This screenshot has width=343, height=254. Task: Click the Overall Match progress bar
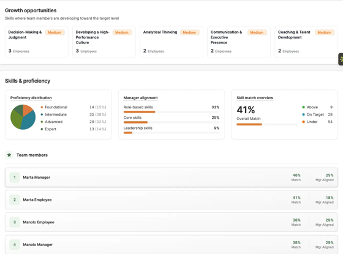pos(267,124)
